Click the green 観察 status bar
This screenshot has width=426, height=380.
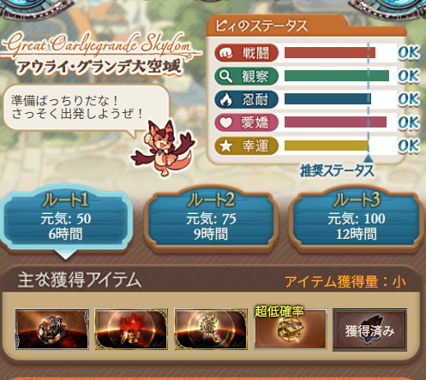[x=337, y=76]
